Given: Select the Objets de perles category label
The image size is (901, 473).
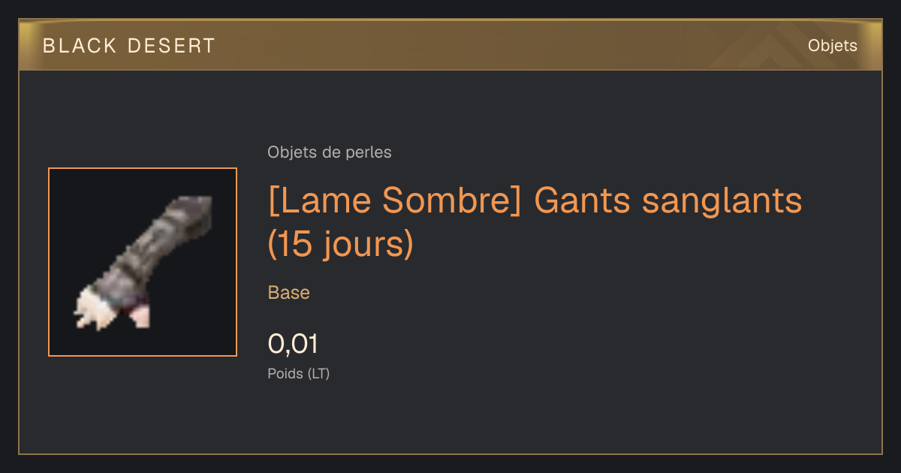Looking at the screenshot, I should 330,152.
